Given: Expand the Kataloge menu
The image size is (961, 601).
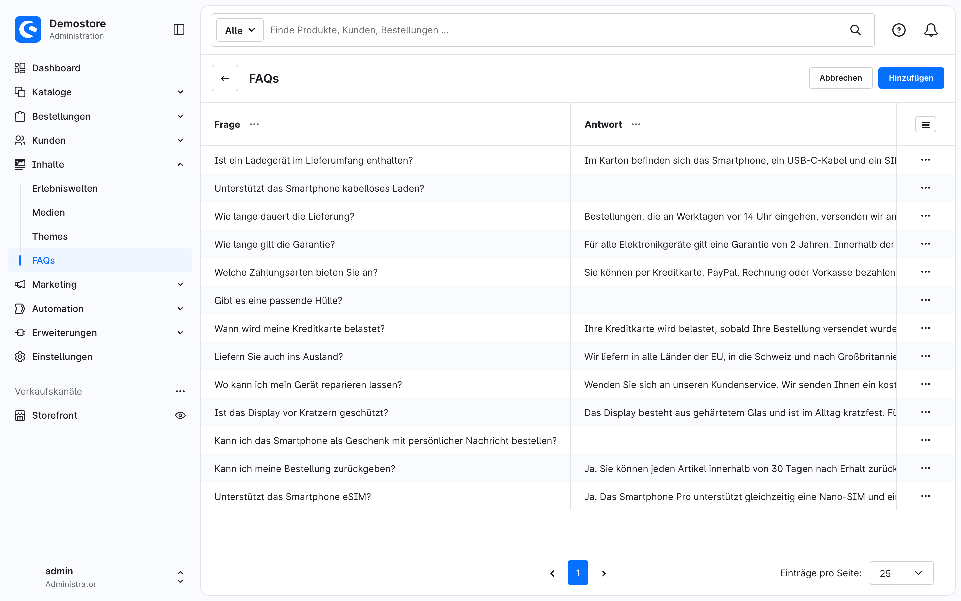Looking at the screenshot, I should tap(180, 92).
